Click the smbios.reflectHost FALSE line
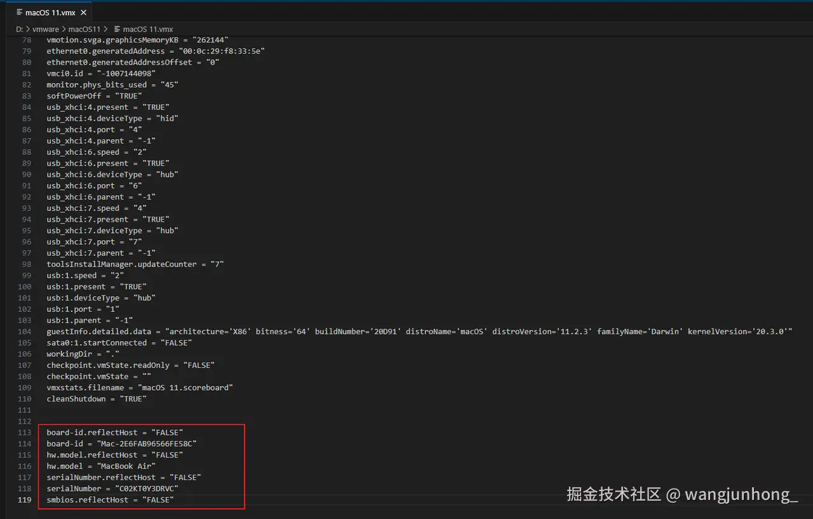 tap(108, 499)
